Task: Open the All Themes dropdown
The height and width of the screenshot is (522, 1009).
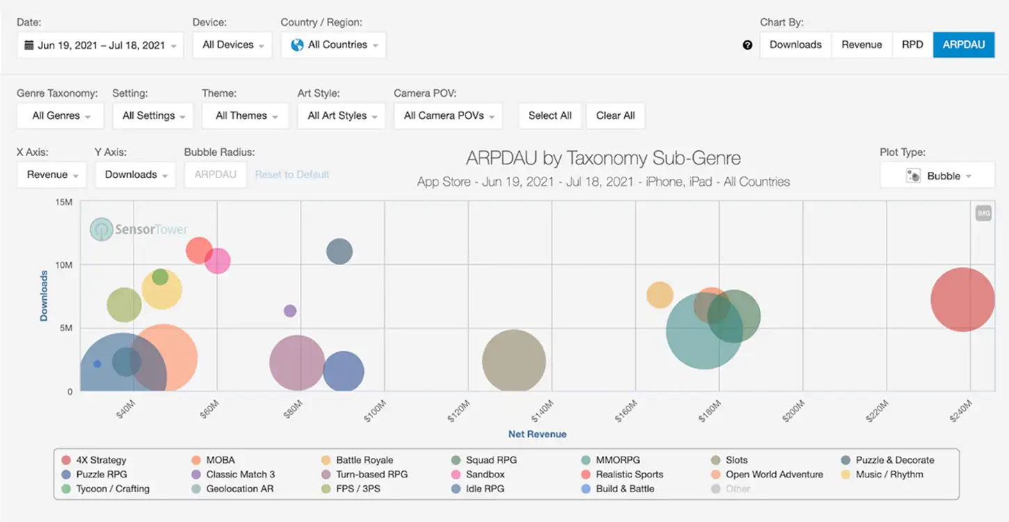Action: coord(246,116)
